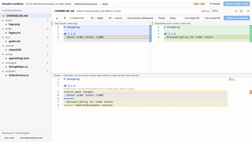Click the main branch label in header
Viewport: 252px width, 142px height.
[105, 4]
